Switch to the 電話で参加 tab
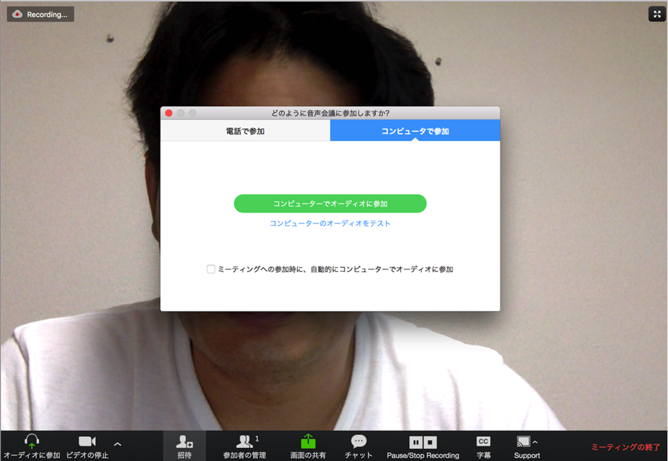This screenshot has width=668, height=461. click(246, 131)
